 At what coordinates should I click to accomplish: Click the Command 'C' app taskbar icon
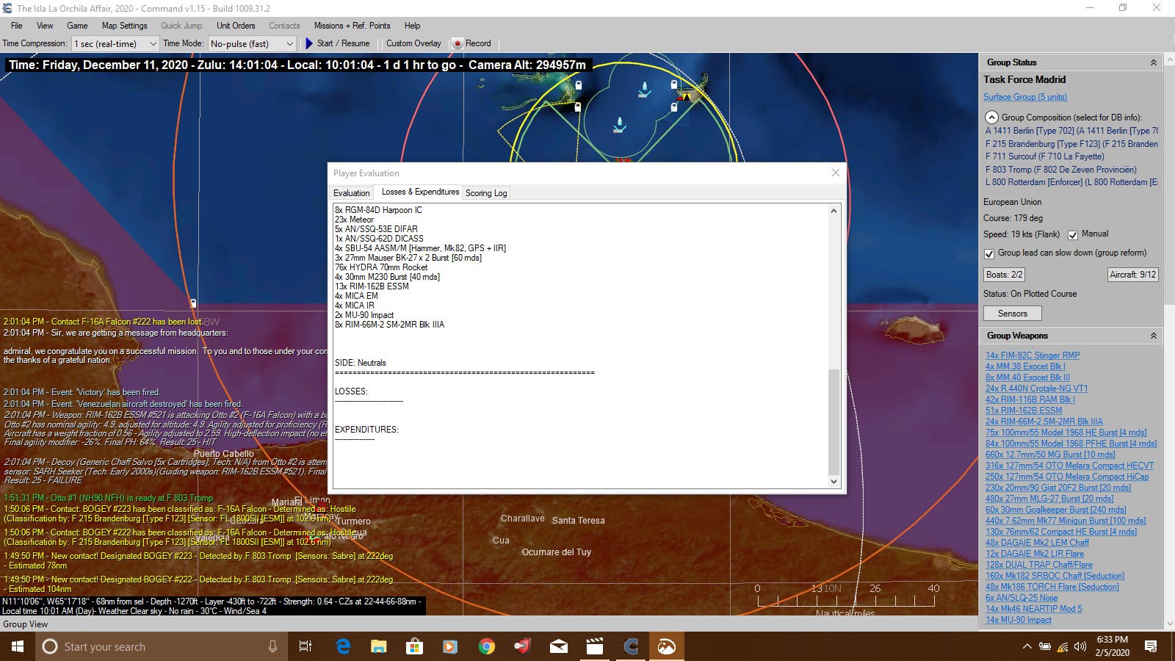pos(631,646)
